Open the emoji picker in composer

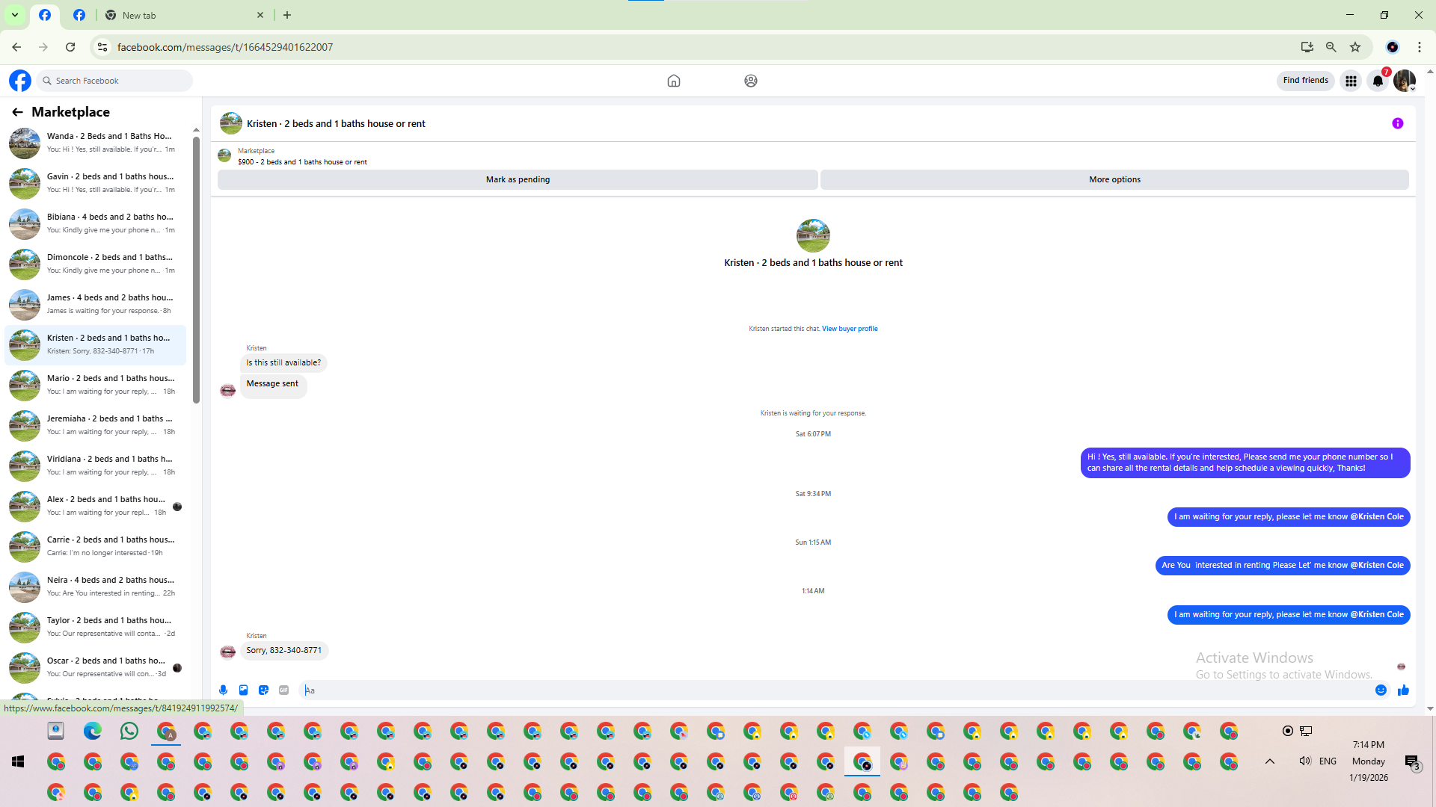coord(1381,690)
